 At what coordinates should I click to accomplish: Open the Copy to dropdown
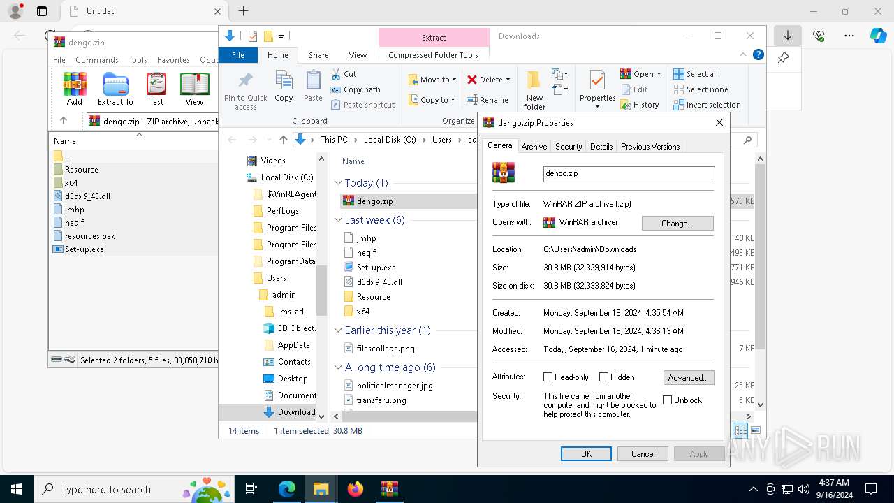pos(432,100)
